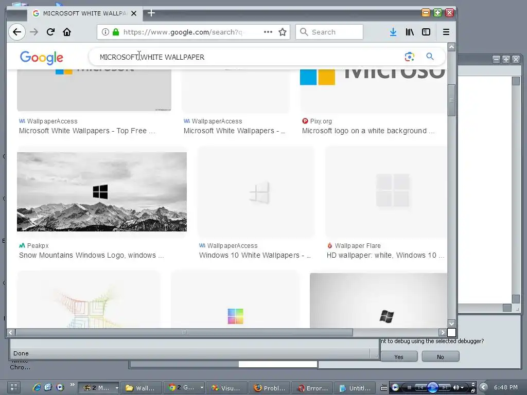The width and height of the screenshot is (527, 395).
Task: Switch to the 'Wall...' folder taskbar button
Action: pos(141,388)
